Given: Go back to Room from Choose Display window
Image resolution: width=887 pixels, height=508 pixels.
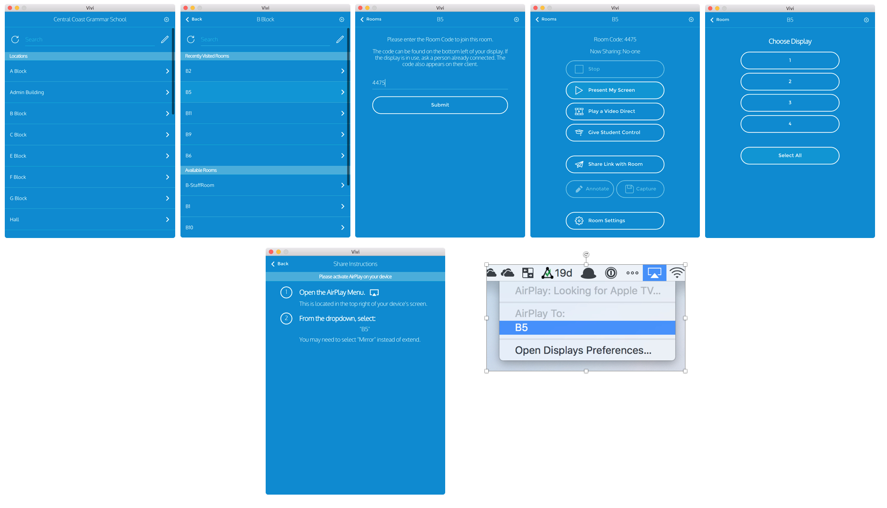Looking at the screenshot, I should tap(720, 20).
